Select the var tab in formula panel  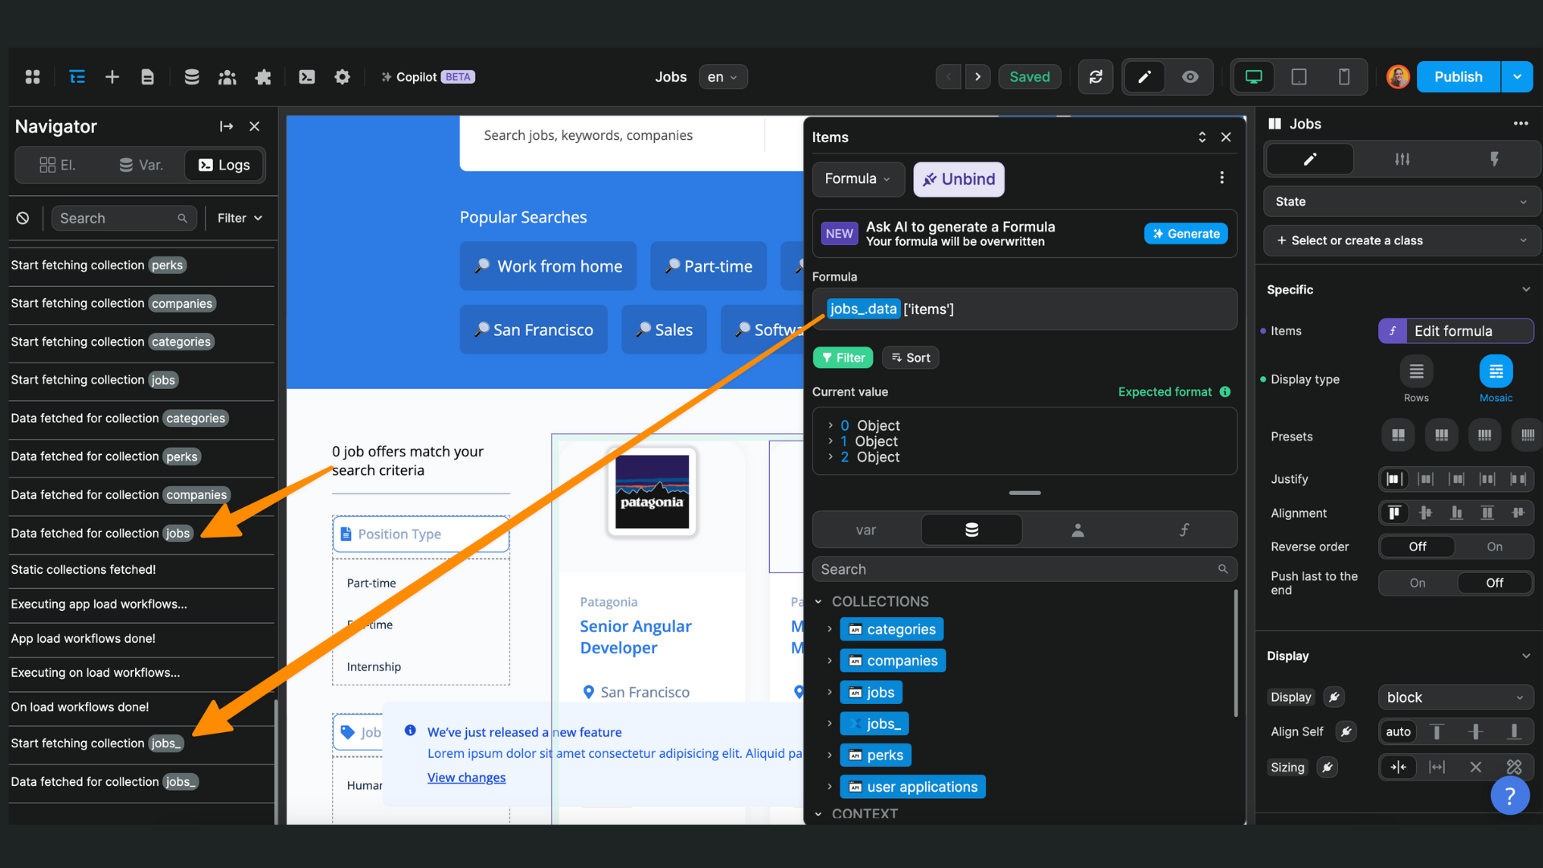point(866,530)
